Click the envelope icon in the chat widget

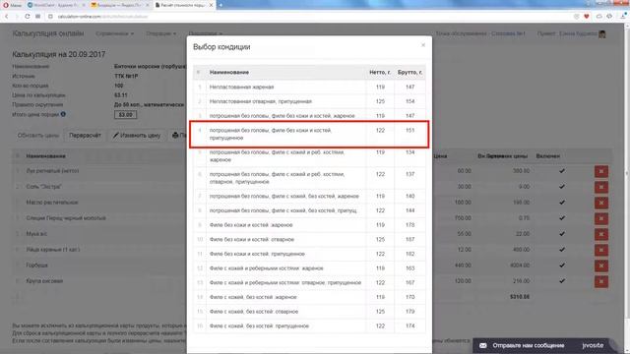(x=483, y=345)
